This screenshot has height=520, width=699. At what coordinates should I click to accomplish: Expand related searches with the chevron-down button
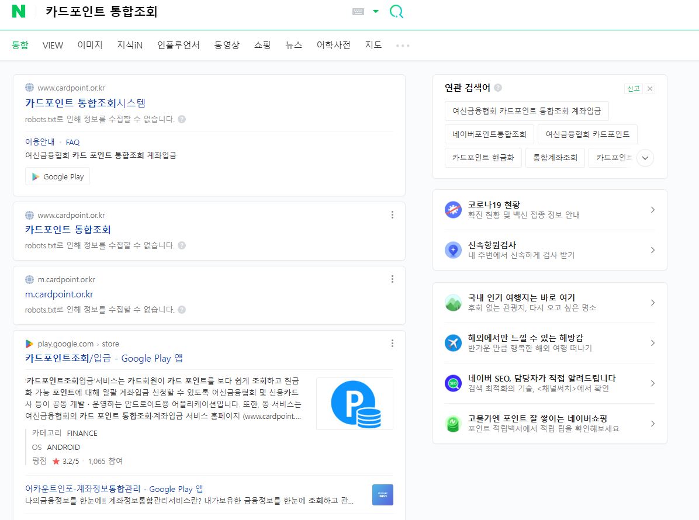click(645, 158)
